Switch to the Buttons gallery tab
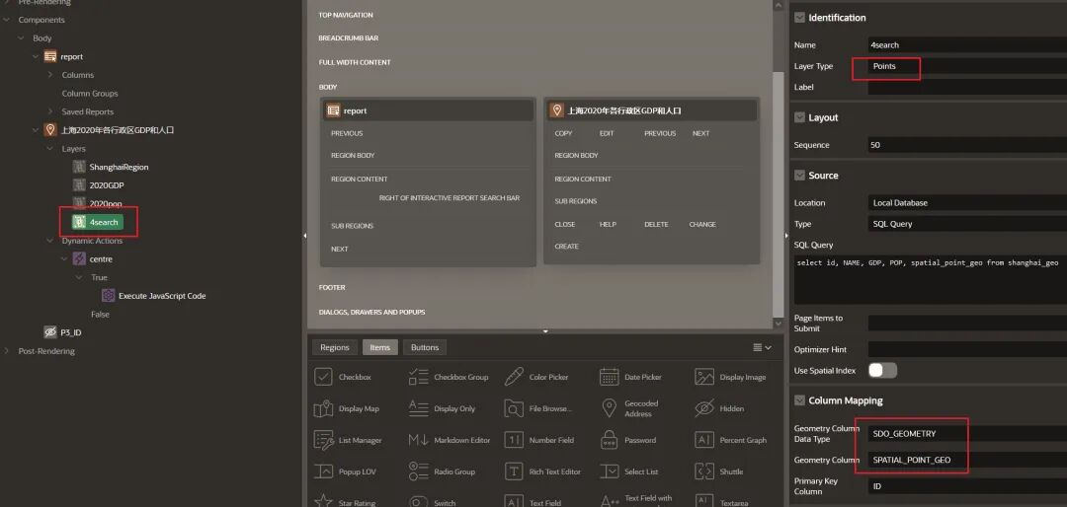Screen dimensions: 1067x507 pos(425,347)
